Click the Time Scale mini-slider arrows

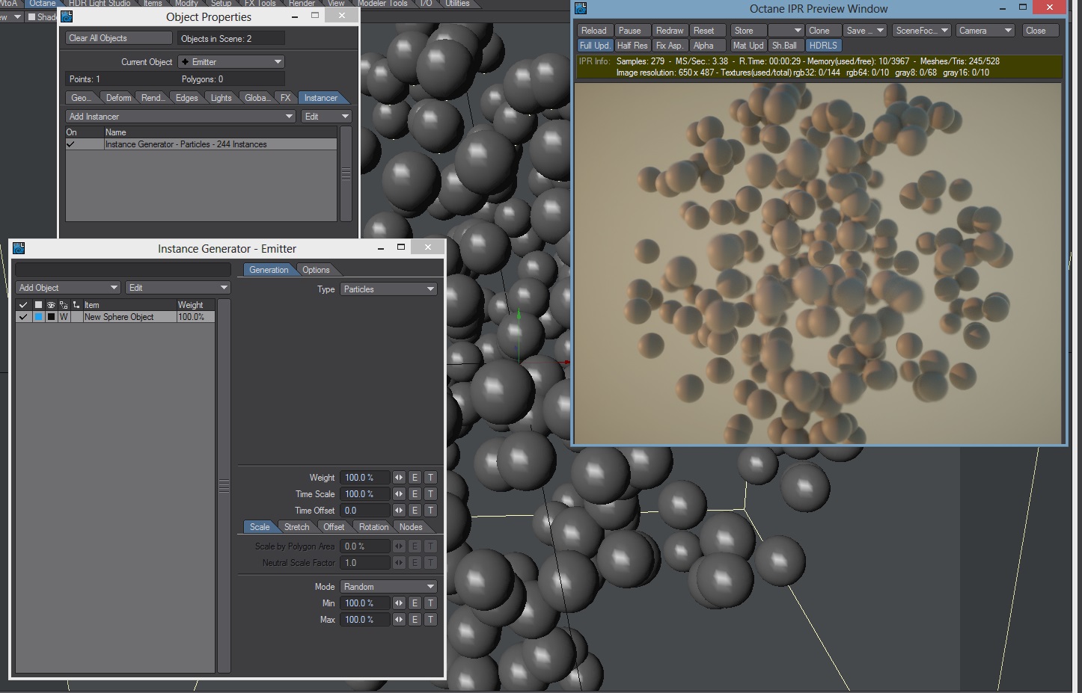399,494
